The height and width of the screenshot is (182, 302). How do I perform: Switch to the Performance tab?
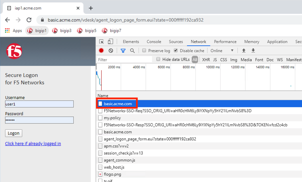[225, 42]
